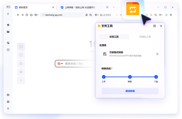Image resolution: width=182 pixels, height=119 pixels.
Task: Reload the page with the refresh icon
Action: (27, 15)
